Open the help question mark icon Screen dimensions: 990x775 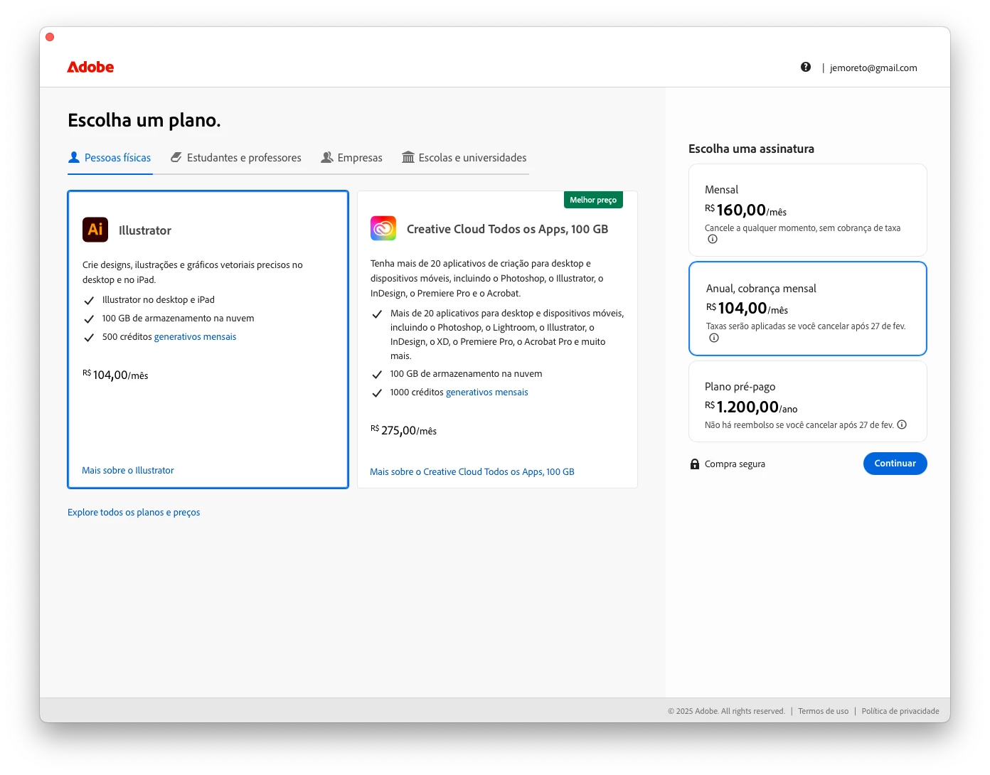tap(805, 67)
